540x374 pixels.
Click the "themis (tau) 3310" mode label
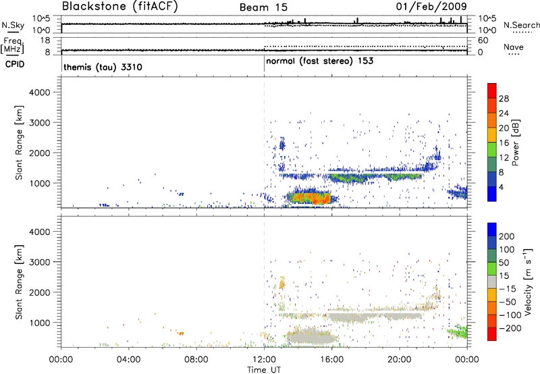tap(103, 67)
